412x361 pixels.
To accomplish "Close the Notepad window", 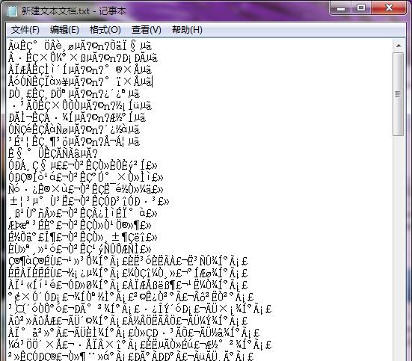I will 389,8.
